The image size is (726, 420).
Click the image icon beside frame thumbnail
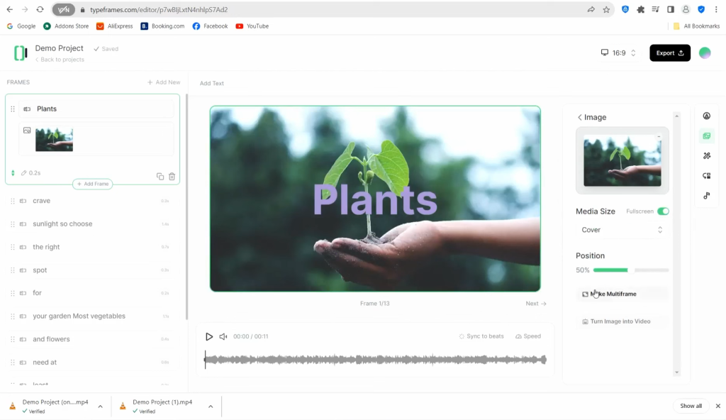point(27,131)
